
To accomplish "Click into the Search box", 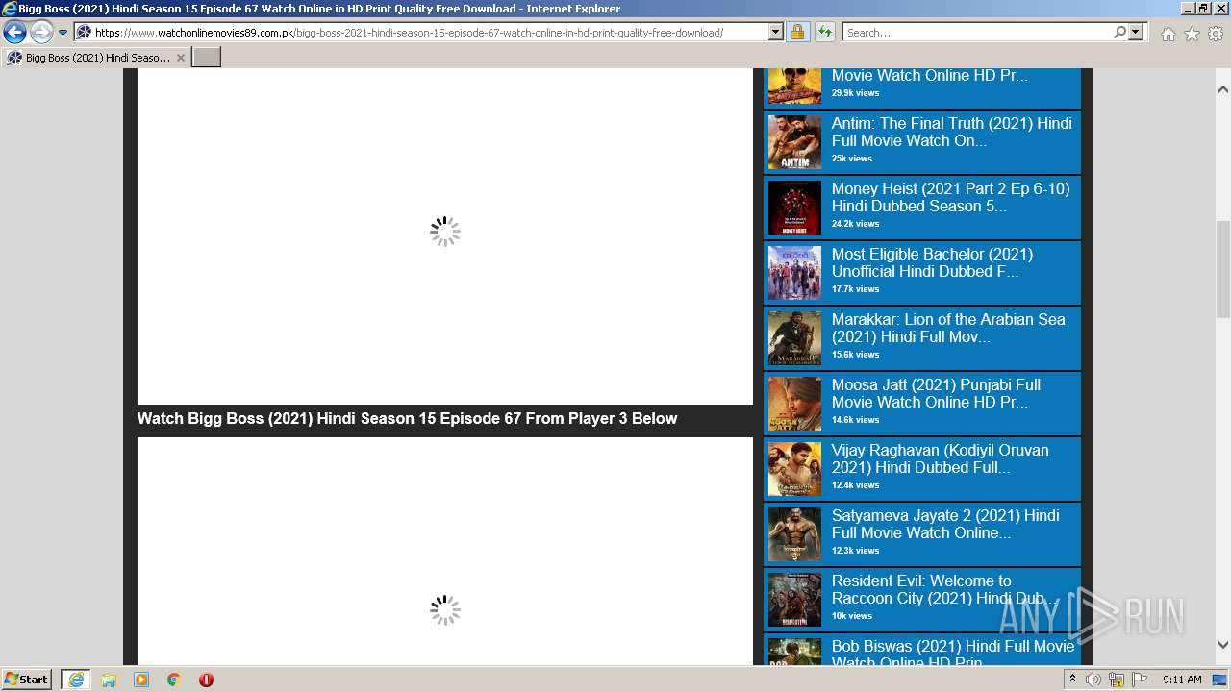I will tap(976, 33).
